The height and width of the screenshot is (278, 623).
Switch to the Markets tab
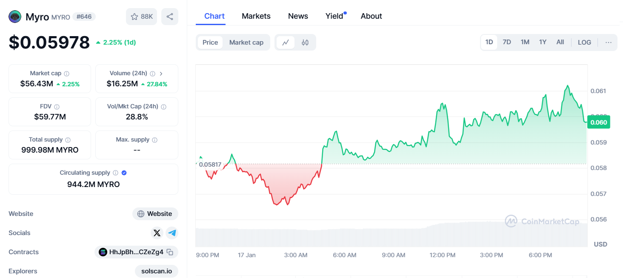pos(256,16)
